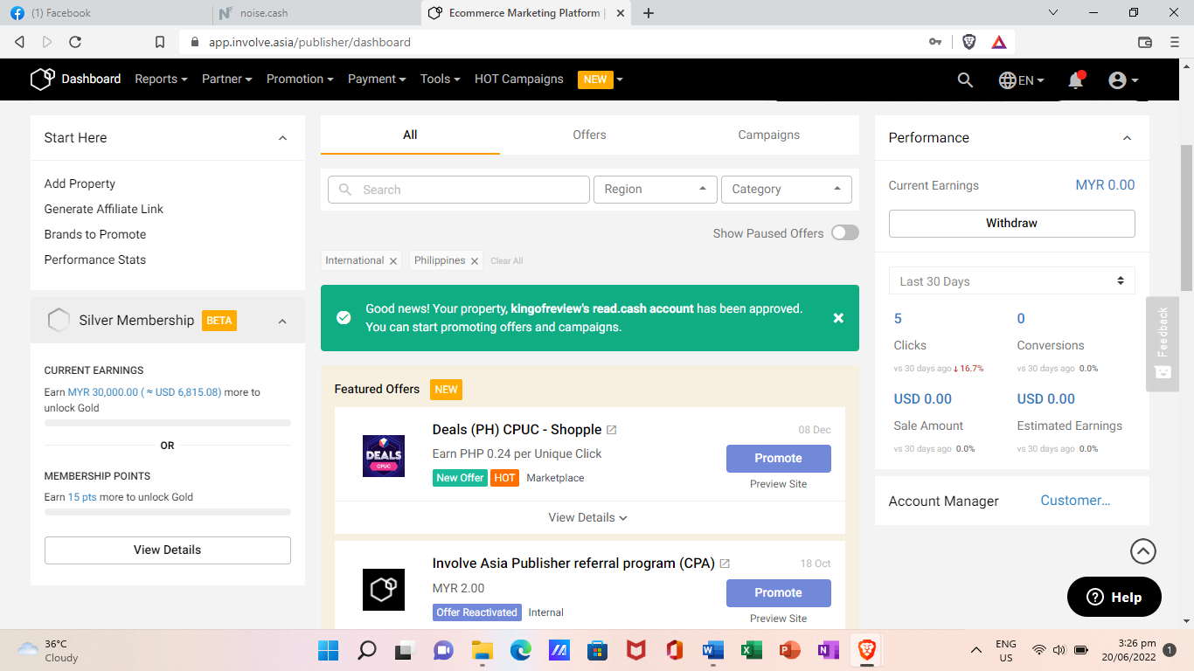This screenshot has width=1194, height=671.
Task: Click the browser address bar
Action: [559, 42]
